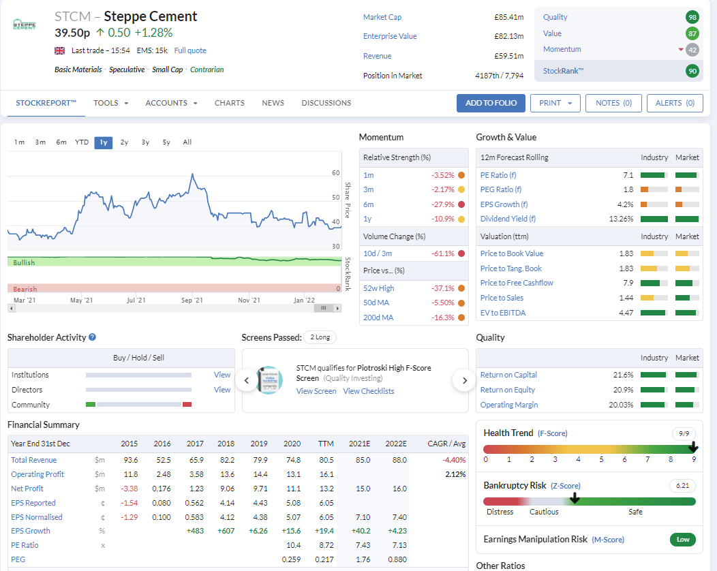The image size is (717, 571).
Task: Open the Alerts (0) button
Action: 675,104
